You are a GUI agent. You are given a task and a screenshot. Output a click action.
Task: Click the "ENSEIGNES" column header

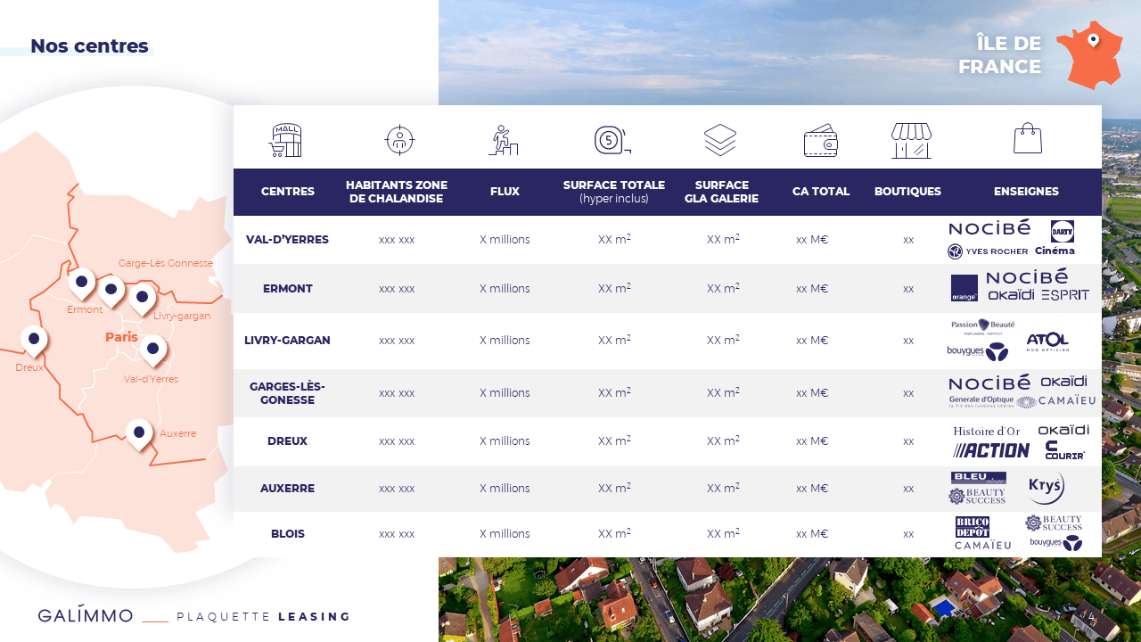(x=1027, y=192)
